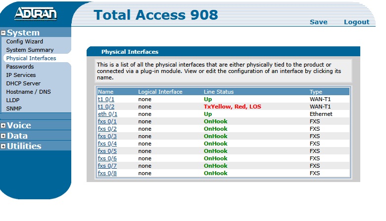
Task: Open the eth 0/1 Ethernet interface
Action: (x=107, y=114)
